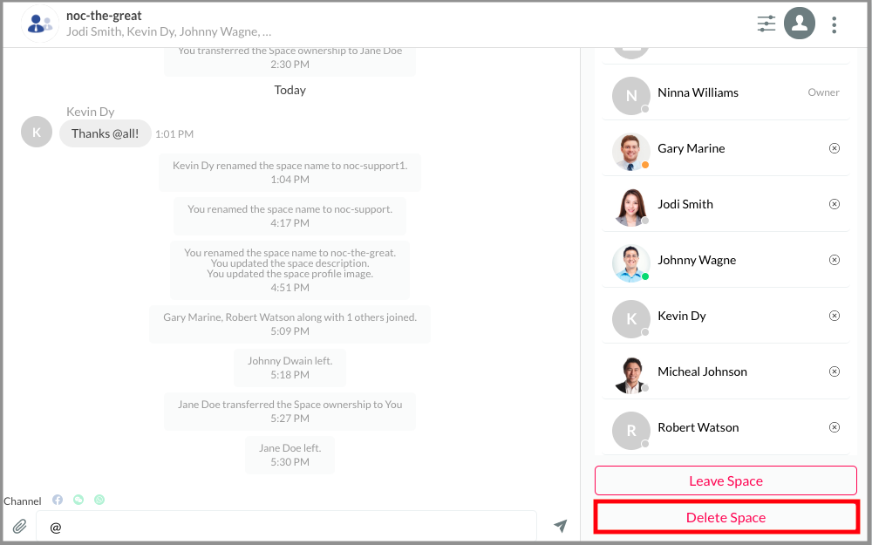Open the three-dot more options menu
Screen dimensions: 872x545
pyautogui.click(x=834, y=24)
